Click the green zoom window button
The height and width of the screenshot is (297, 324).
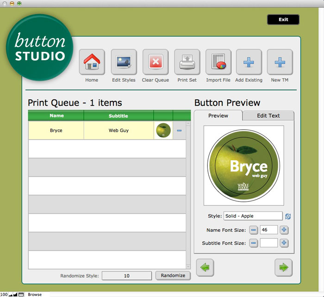point(19,4)
